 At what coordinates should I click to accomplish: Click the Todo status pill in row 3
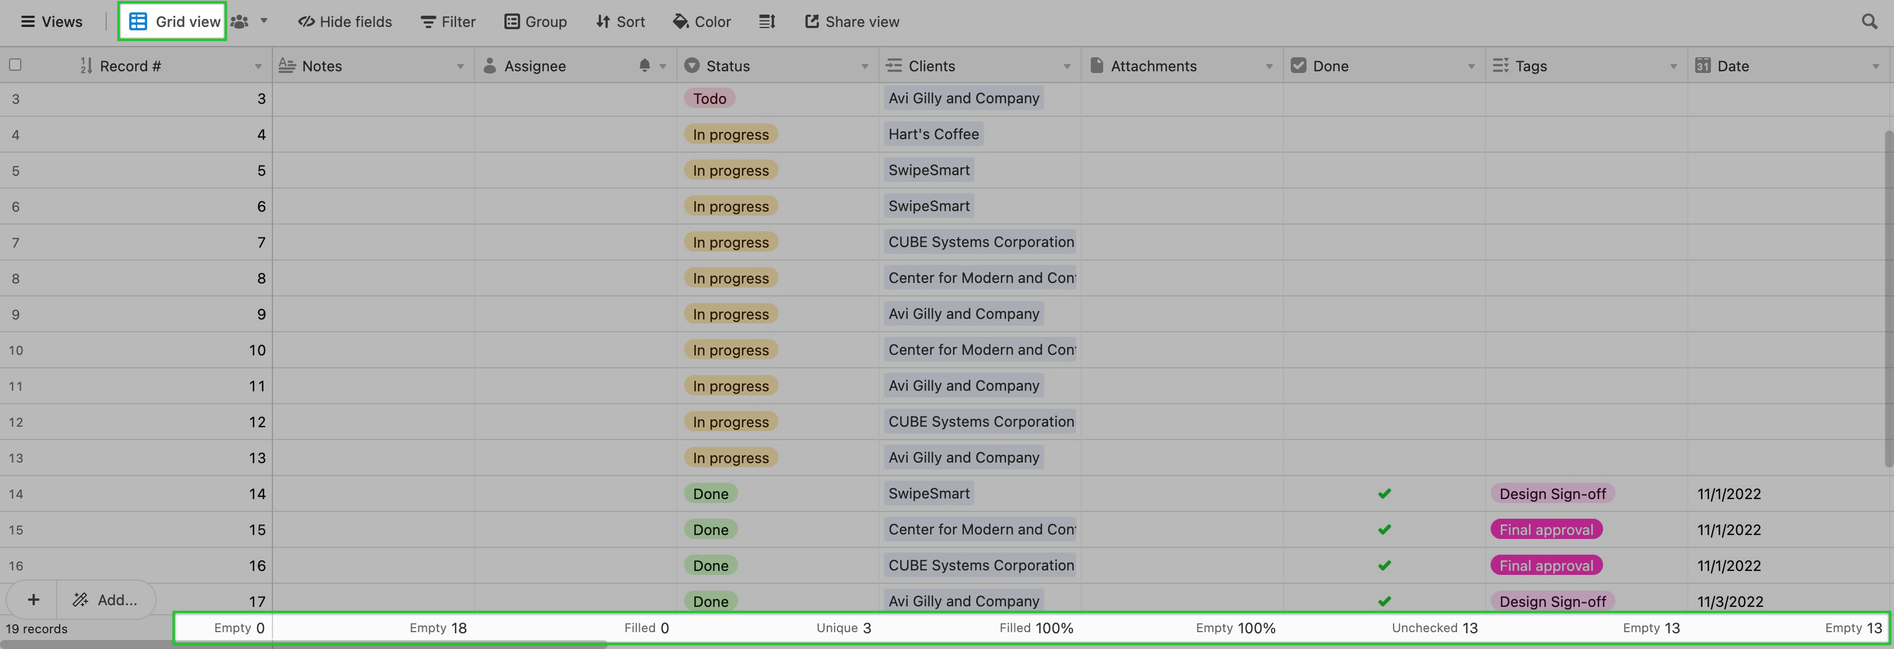[x=709, y=98]
